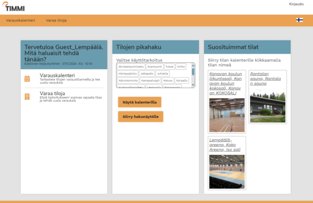Open the Kanavan koulun liikuntasali photo
The height and width of the screenshot is (203, 313).
coord(227,115)
